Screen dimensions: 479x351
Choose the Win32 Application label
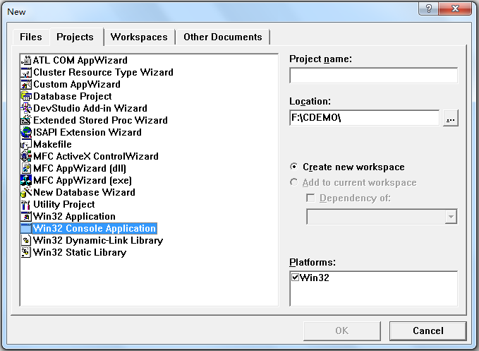[74, 216]
